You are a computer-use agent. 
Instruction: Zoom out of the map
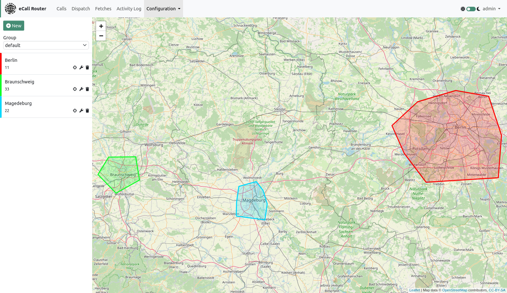tap(101, 36)
